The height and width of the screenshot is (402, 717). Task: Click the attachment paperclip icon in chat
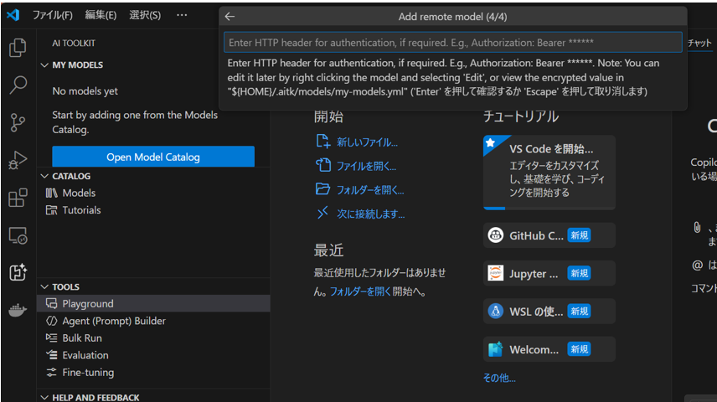(696, 227)
